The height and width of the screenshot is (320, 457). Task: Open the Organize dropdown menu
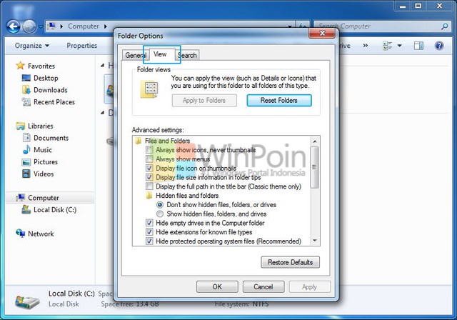click(31, 46)
